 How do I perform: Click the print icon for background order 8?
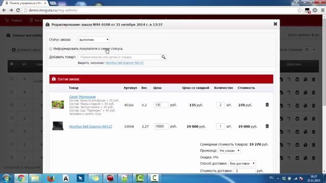[x=297, y=93]
